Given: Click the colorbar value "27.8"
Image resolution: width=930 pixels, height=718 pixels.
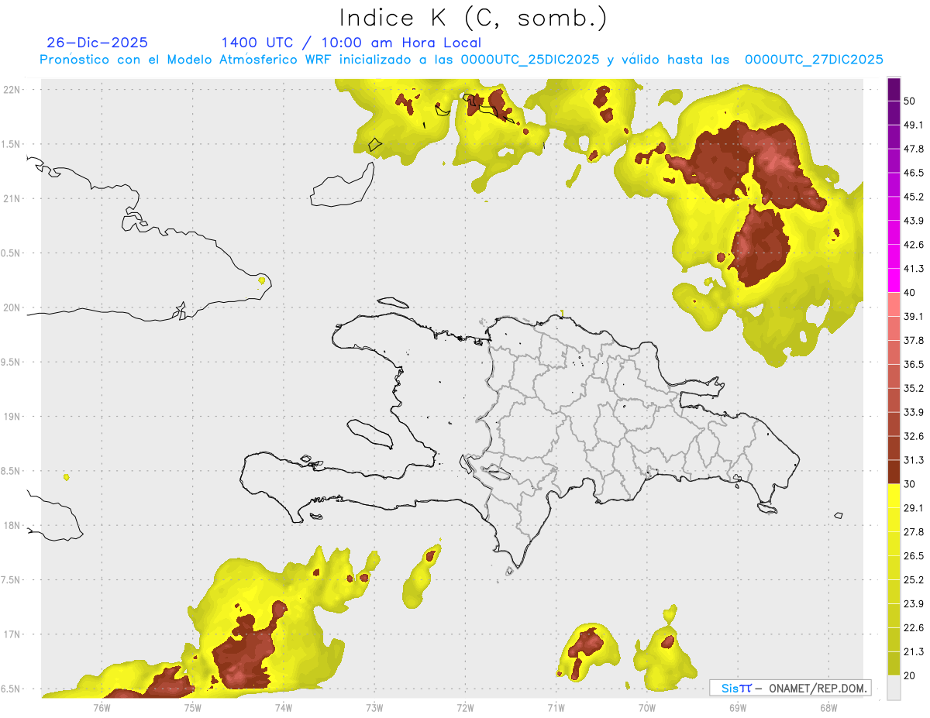Looking at the screenshot, I should pos(914,532).
